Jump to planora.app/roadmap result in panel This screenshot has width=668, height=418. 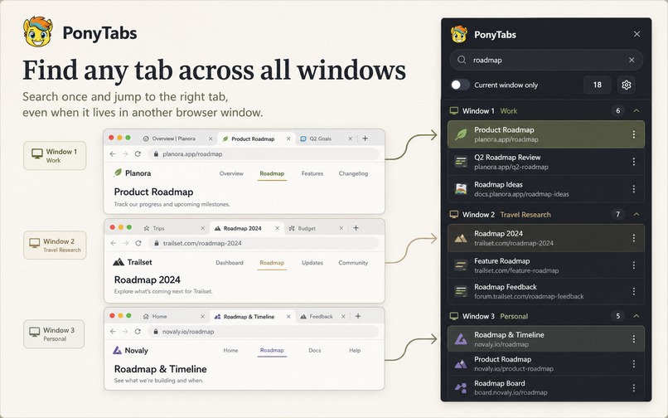pyautogui.click(x=545, y=134)
